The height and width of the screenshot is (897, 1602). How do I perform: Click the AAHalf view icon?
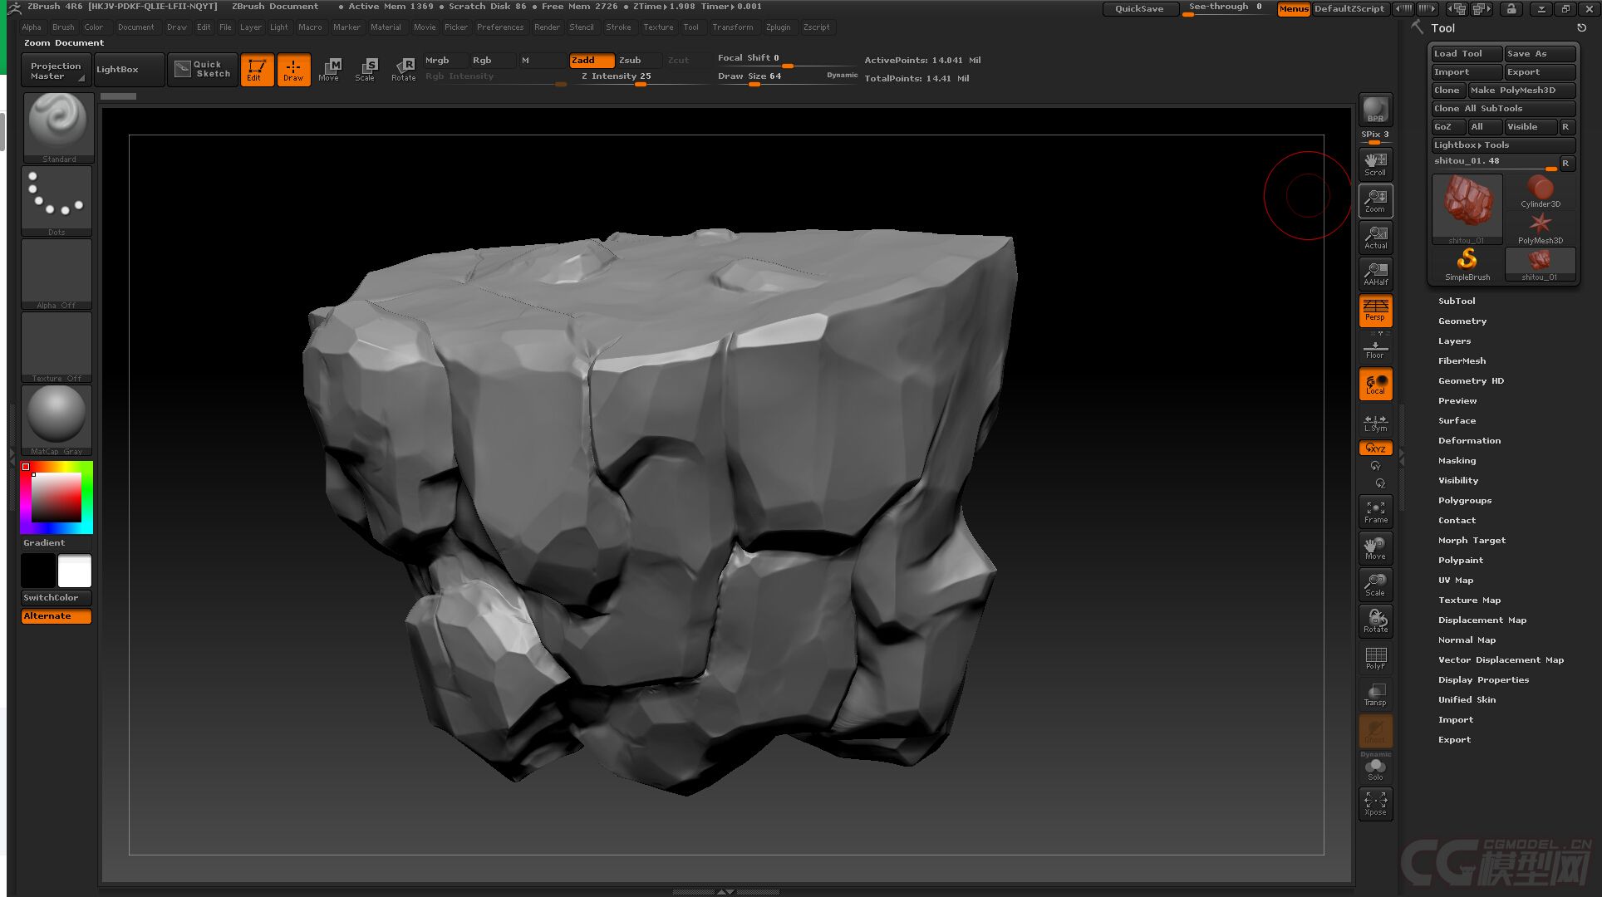[x=1375, y=273]
